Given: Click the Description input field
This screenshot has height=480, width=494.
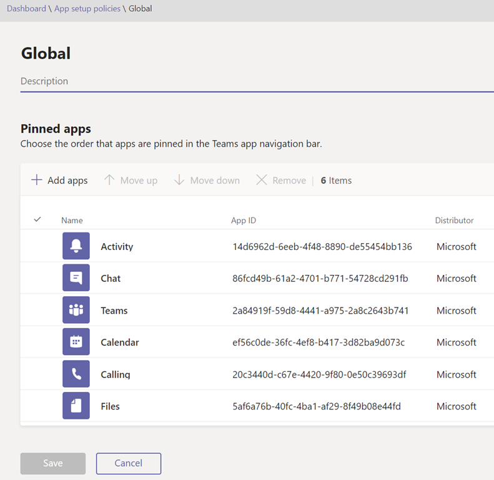Looking at the screenshot, I should [250, 81].
